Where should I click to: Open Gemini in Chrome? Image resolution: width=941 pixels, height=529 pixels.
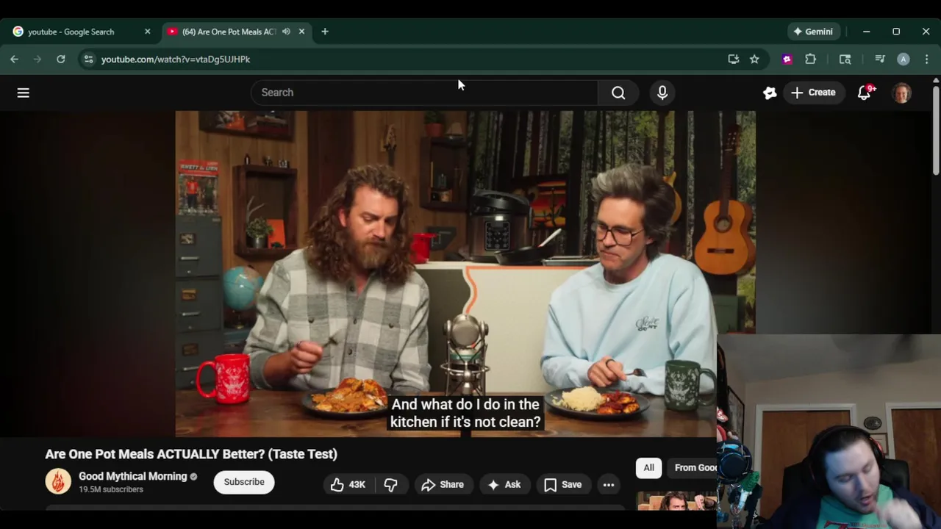813,32
